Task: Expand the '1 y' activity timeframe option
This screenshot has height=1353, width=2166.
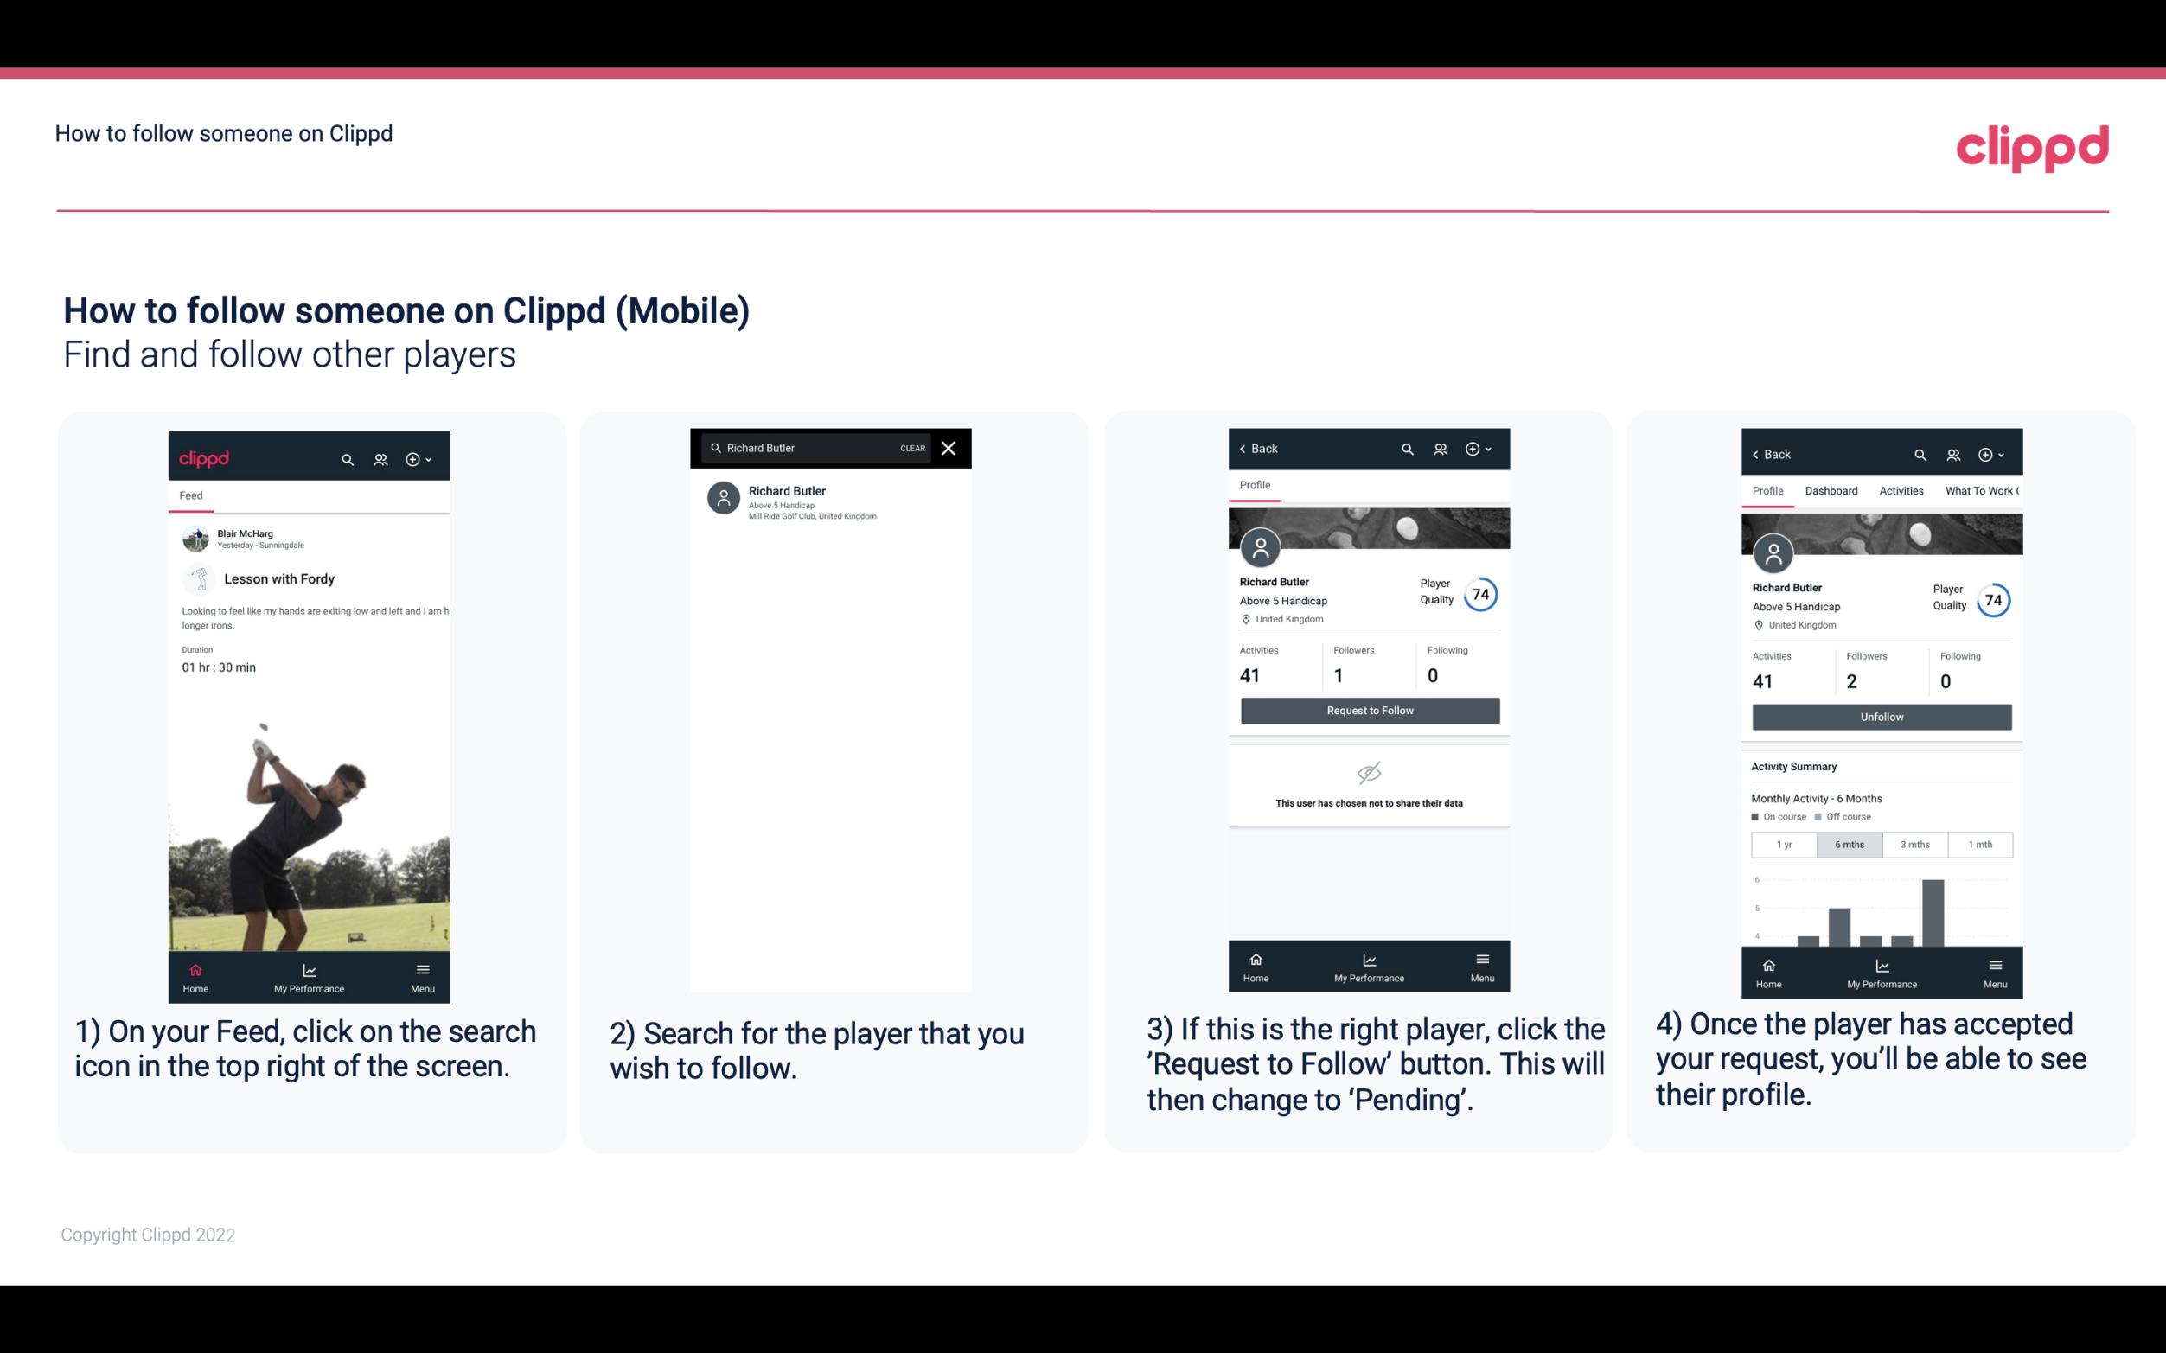Action: tap(1783, 843)
